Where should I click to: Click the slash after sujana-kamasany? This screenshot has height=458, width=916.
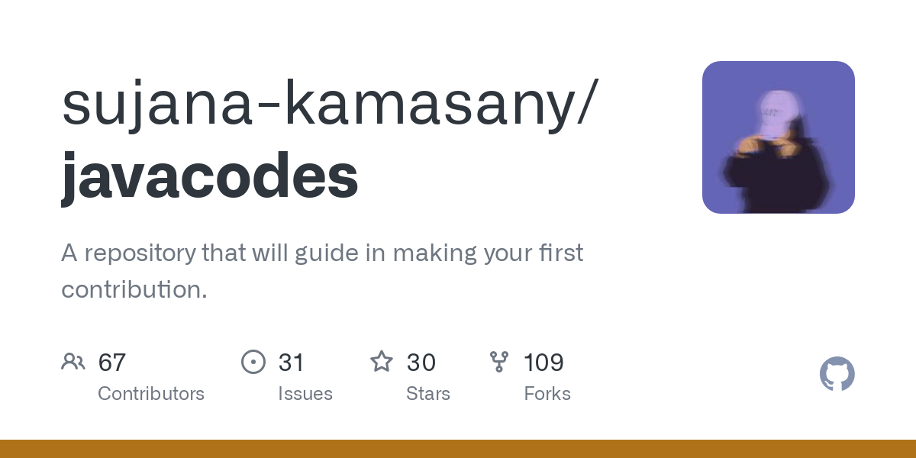pyautogui.click(x=585, y=105)
